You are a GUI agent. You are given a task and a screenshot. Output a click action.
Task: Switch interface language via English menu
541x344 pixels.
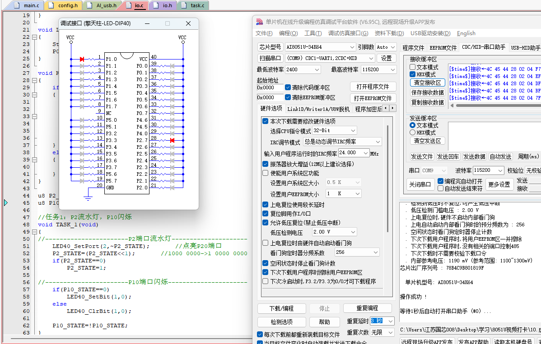point(466,33)
